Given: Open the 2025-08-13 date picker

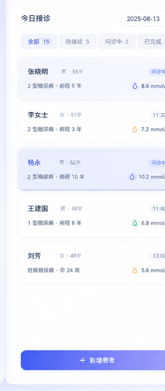Looking at the screenshot, I should pyautogui.click(x=143, y=19).
